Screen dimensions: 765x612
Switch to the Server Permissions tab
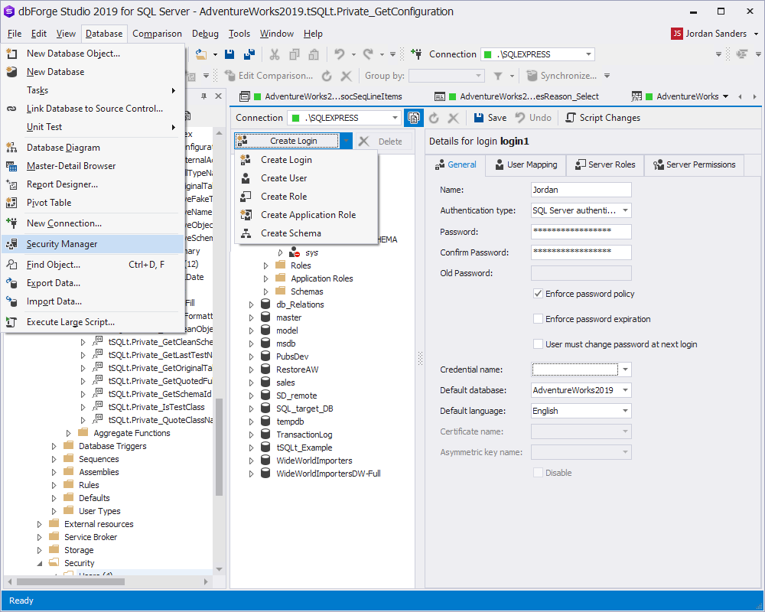pos(695,165)
